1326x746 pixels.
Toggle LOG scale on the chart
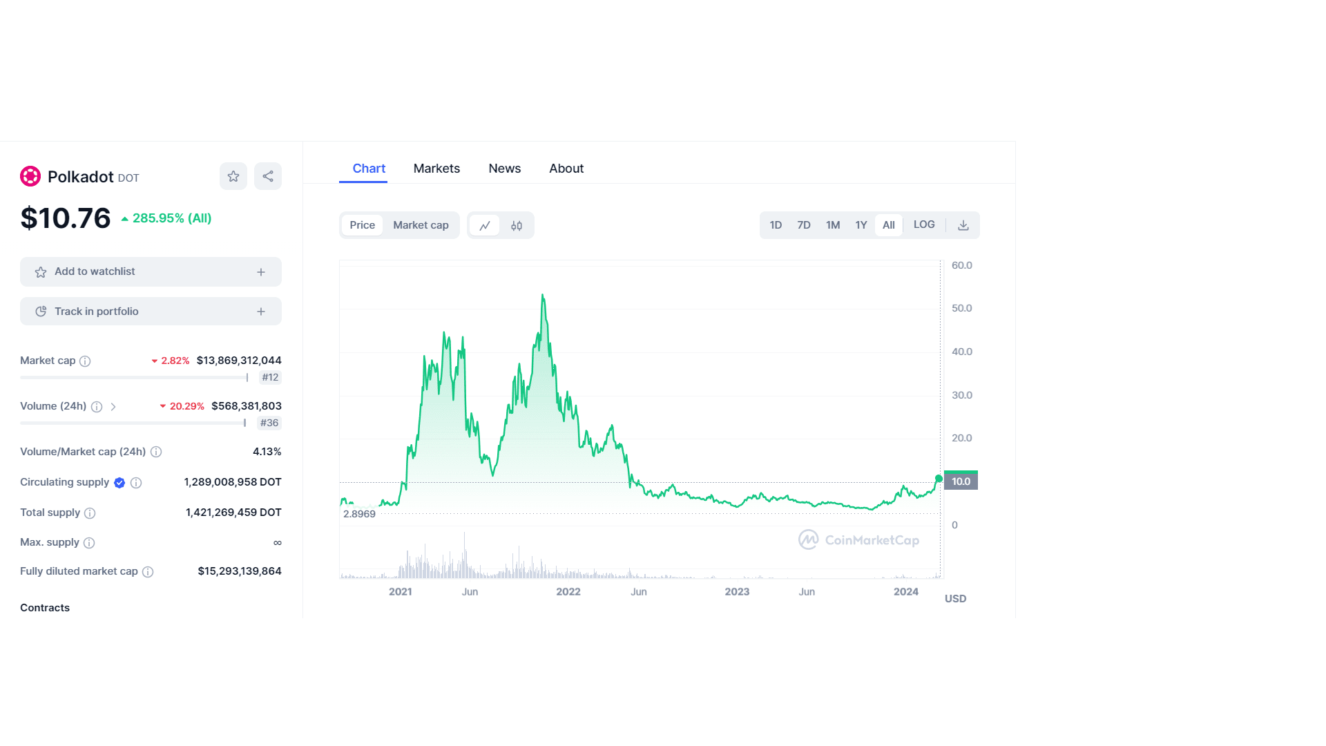click(x=924, y=224)
